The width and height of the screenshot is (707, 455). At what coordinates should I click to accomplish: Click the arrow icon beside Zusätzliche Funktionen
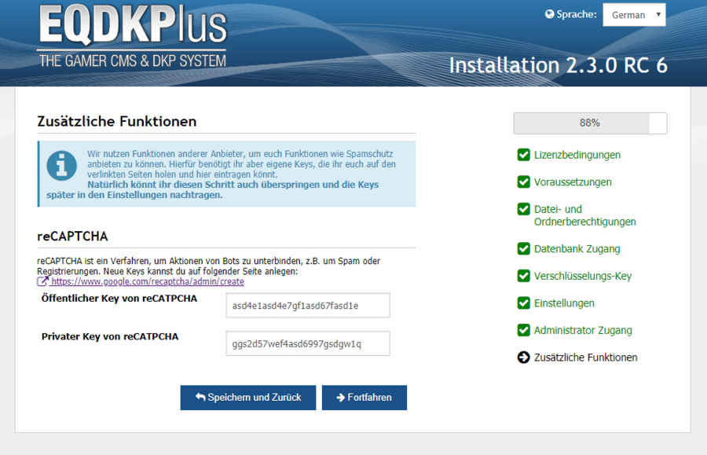pyautogui.click(x=522, y=357)
